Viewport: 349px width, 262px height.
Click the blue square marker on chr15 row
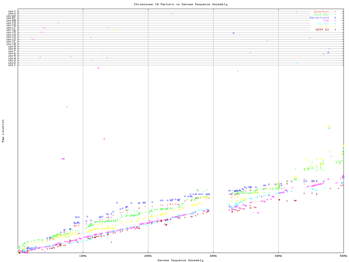(233, 33)
